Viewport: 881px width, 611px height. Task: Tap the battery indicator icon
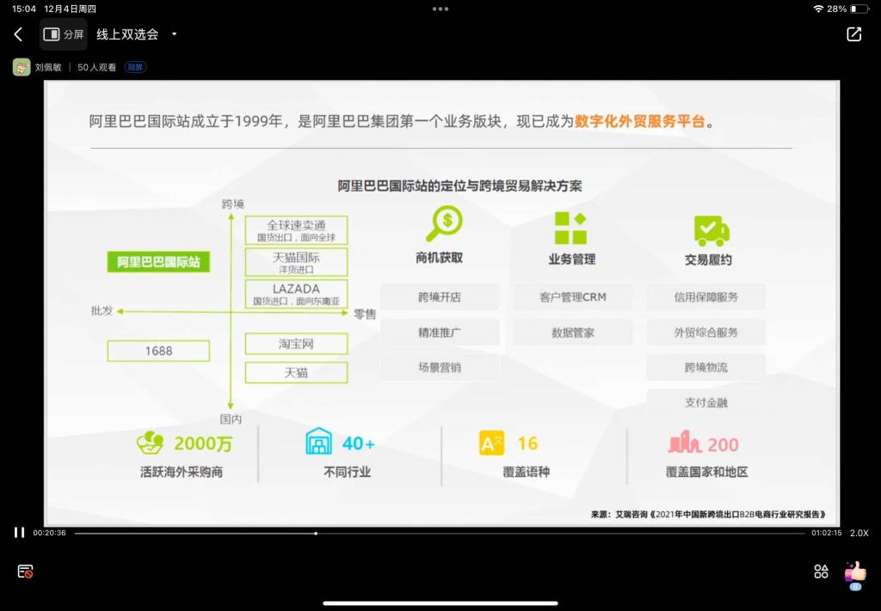[x=859, y=9]
